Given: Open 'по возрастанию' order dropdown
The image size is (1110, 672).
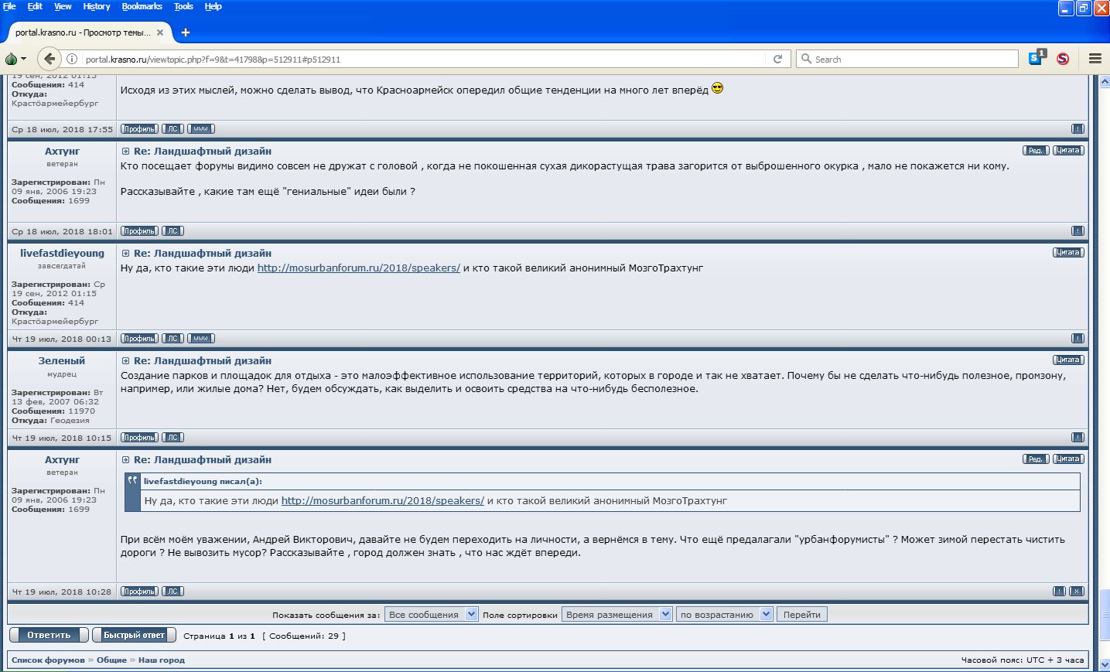Looking at the screenshot, I should coord(724,615).
